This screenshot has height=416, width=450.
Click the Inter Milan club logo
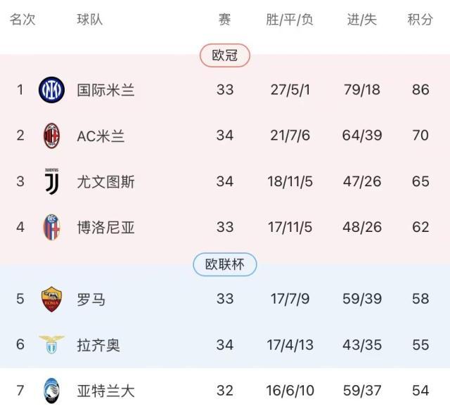pyautogui.click(x=51, y=90)
